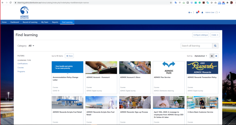Open the notifications bell

[x=202, y=13]
